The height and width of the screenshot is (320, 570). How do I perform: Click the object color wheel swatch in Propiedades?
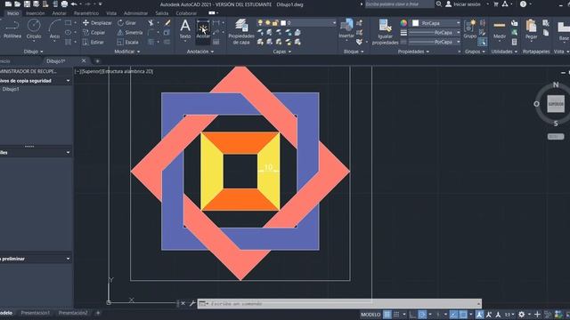click(x=403, y=23)
